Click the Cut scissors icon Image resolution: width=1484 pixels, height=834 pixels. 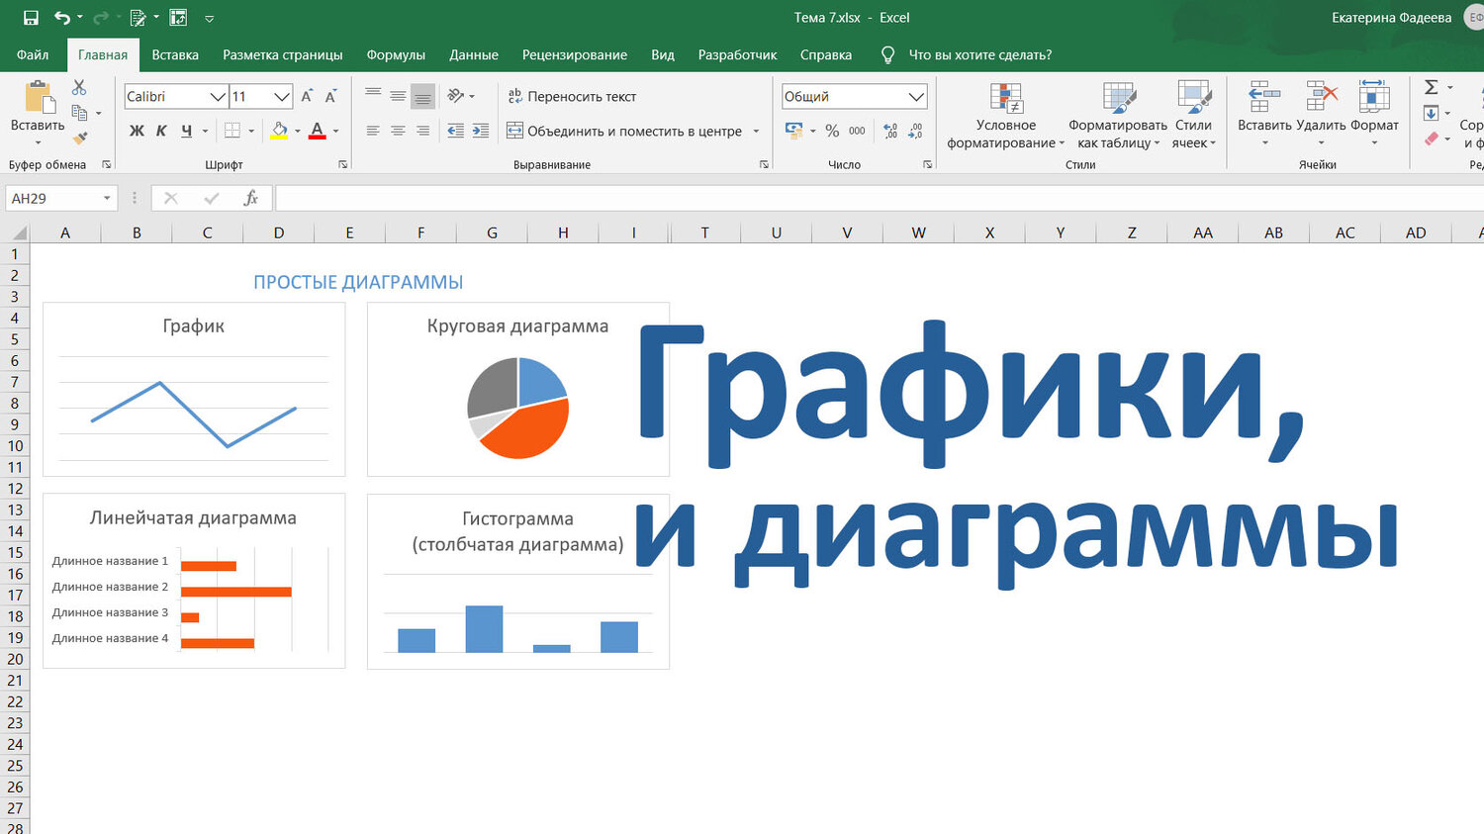[80, 87]
